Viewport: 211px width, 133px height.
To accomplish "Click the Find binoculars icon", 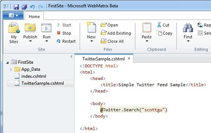I will point(188,28).
